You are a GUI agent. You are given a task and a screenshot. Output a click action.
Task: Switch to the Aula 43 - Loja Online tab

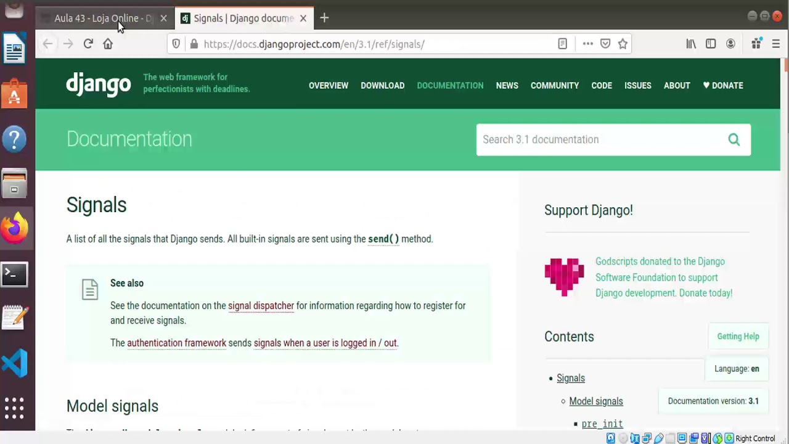coord(105,18)
